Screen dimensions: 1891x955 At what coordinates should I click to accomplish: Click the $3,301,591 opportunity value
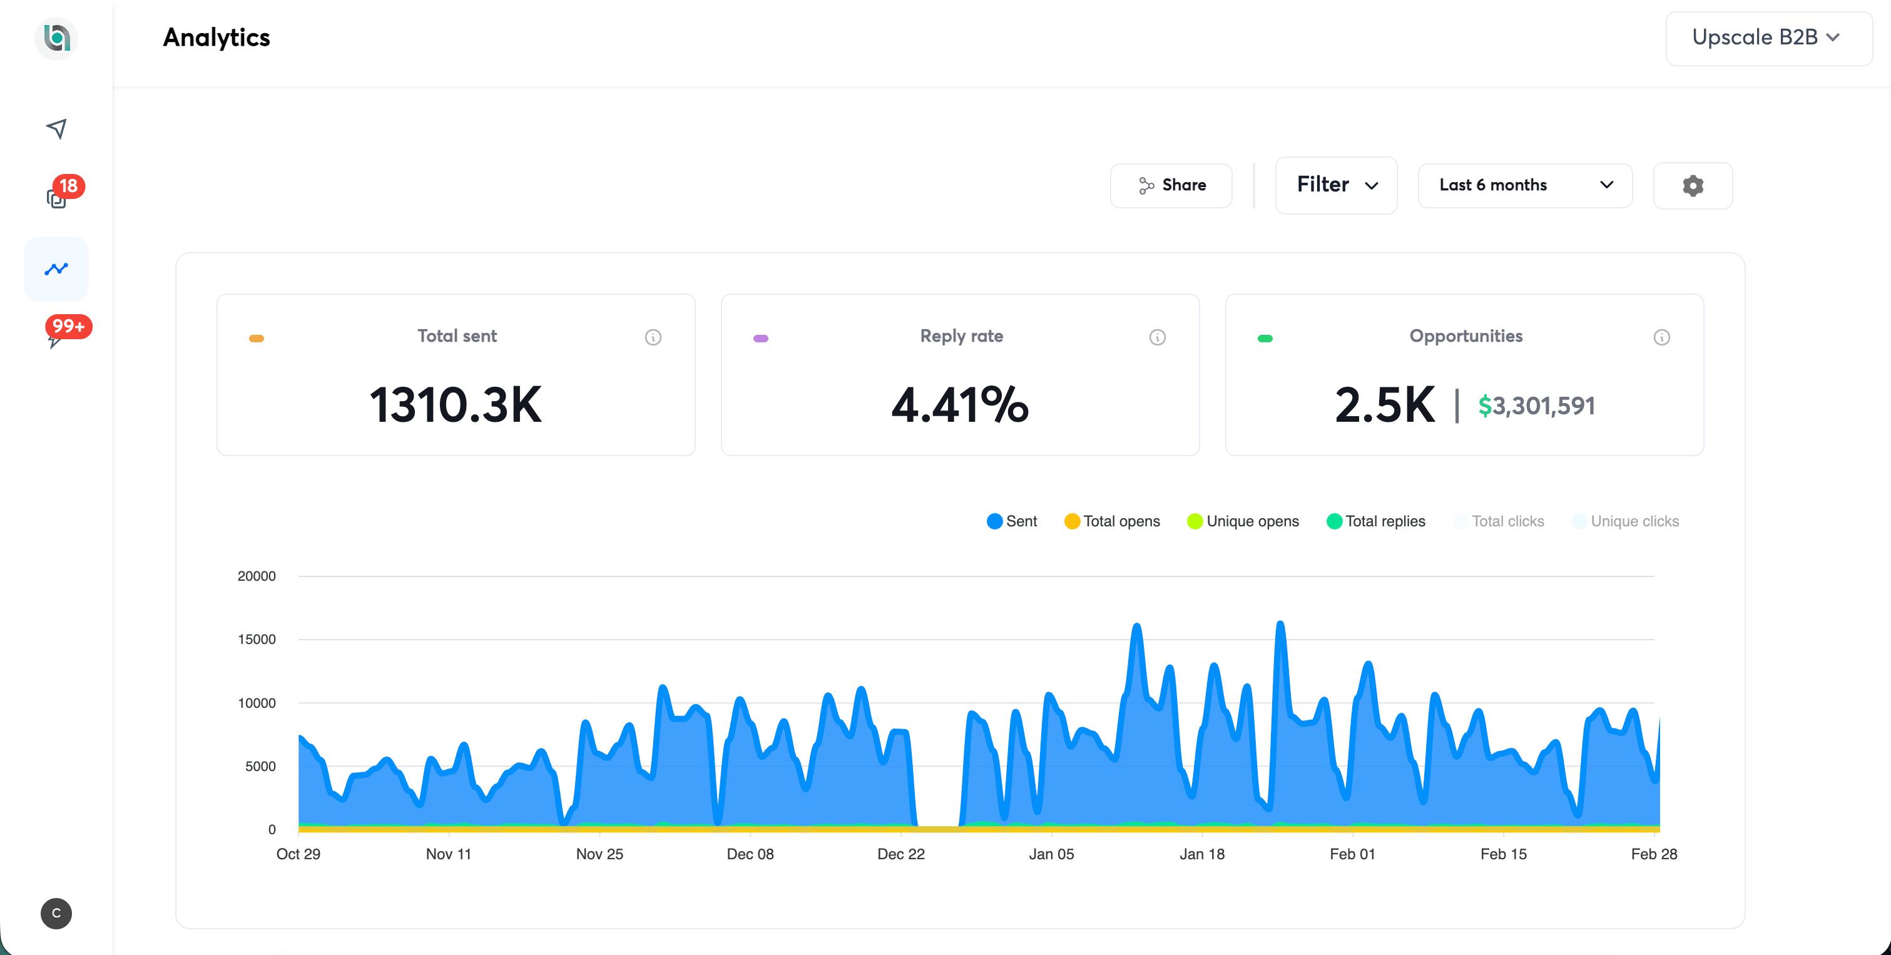pos(1536,406)
